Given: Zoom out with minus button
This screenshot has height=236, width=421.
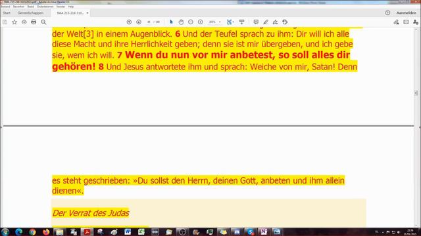Looking at the screenshot, I should [x=191, y=22].
